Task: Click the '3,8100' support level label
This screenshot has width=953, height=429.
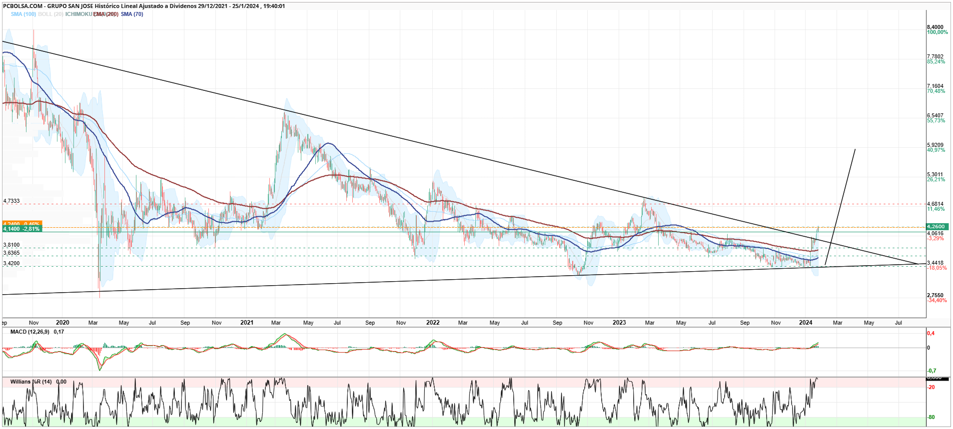Action: (11, 245)
